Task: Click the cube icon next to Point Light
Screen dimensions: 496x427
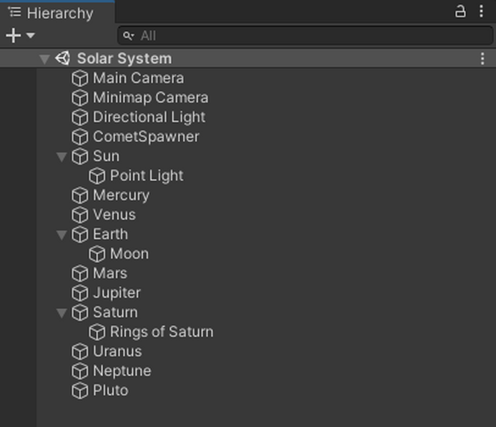Action: 97,176
